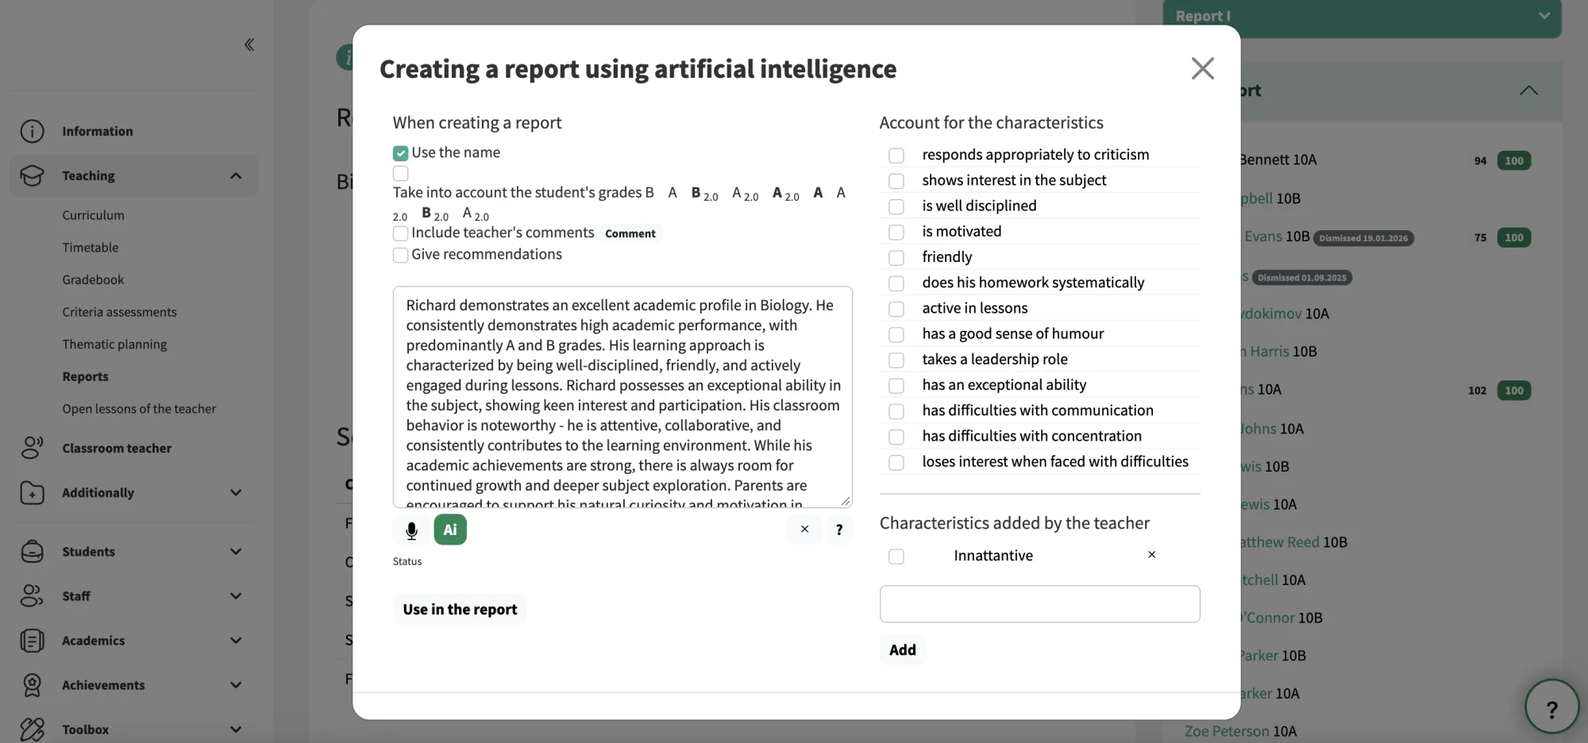This screenshot has width=1588, height=743.
Task: Click the Staff people icon
Action: (32, 595)
